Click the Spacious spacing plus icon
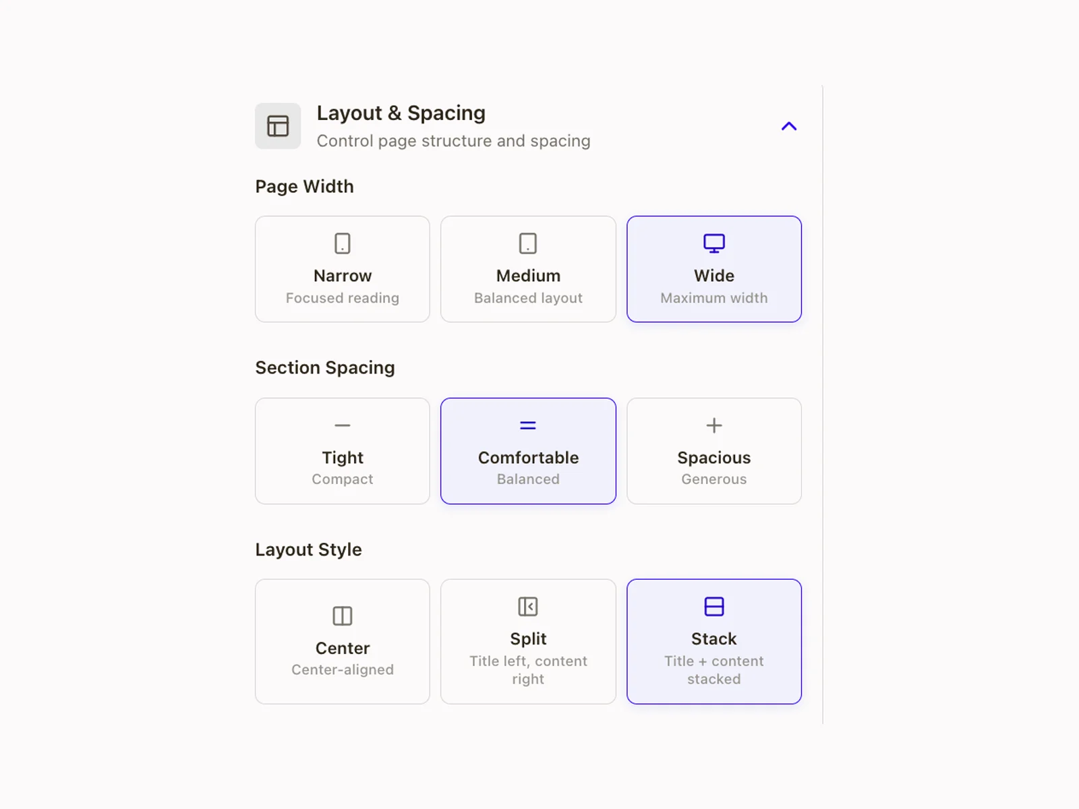This screenshot has height=809, width=1079. click(714, 425)
